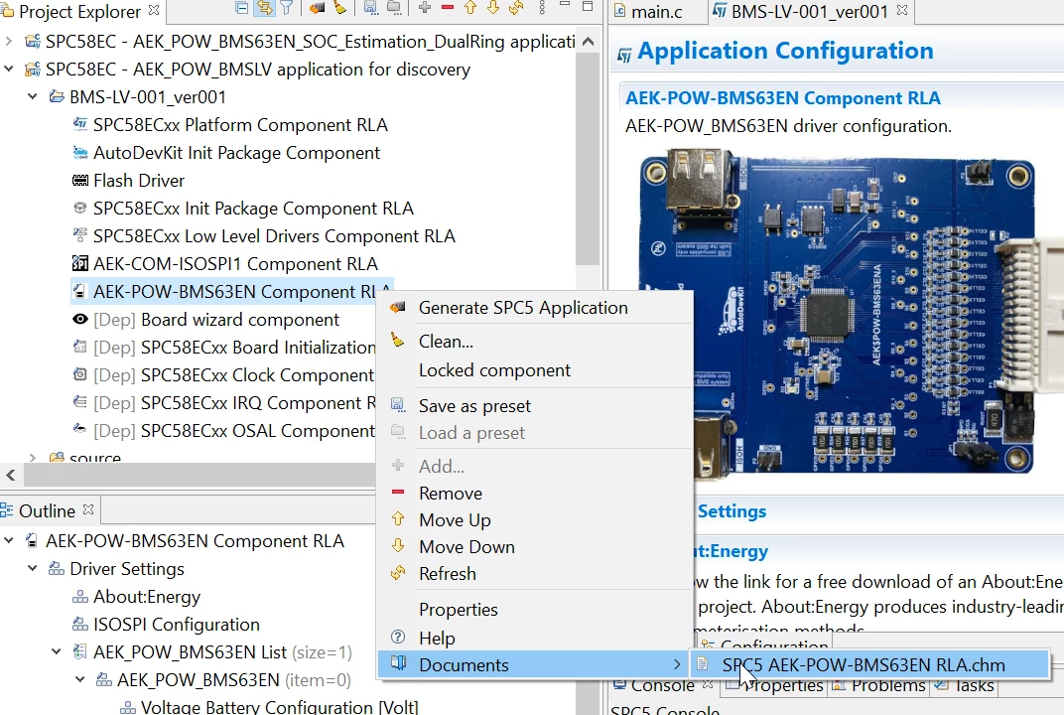Click the Refresh icon in Explorer toolbar
Image resolution: width=1064 pixels, height=715 pixels.
(x=516, y=8)
